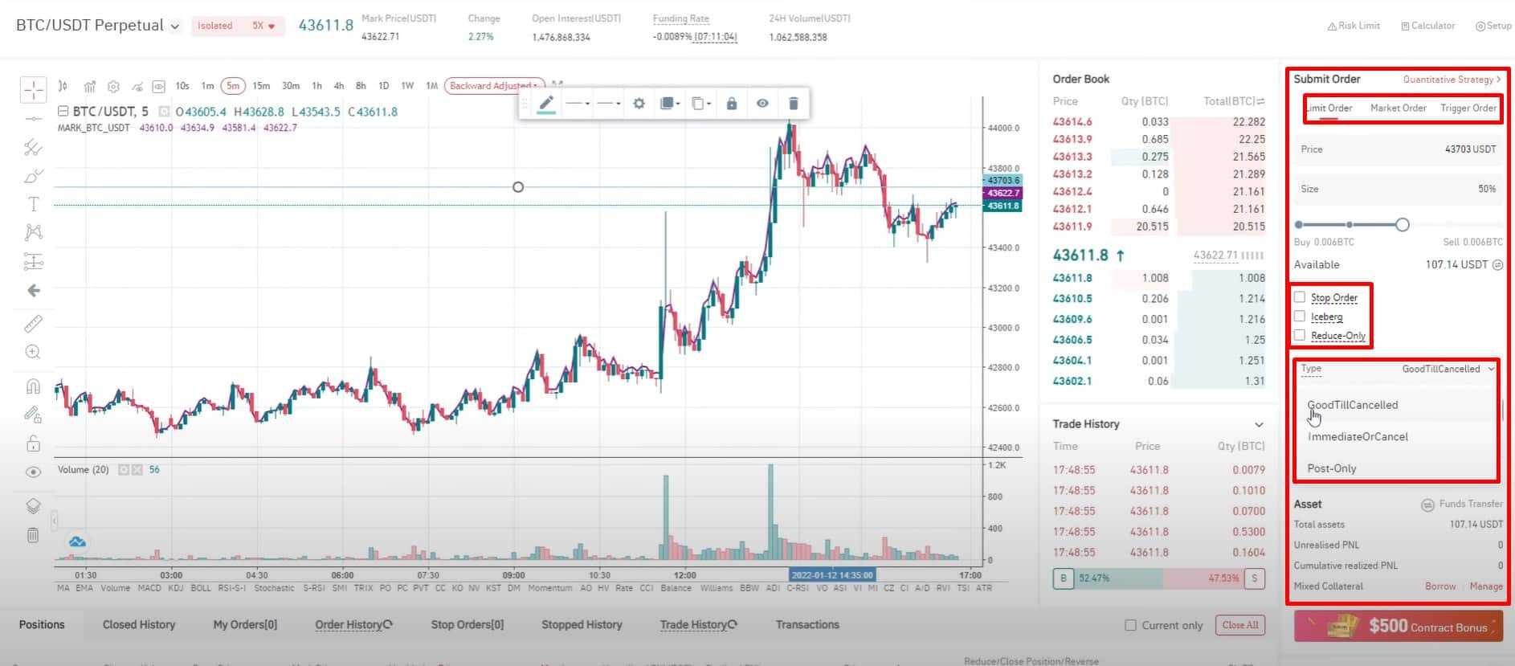This screenshot has width=1515, height=666.
Task: Open the Closed History tab
Action: 139,625
